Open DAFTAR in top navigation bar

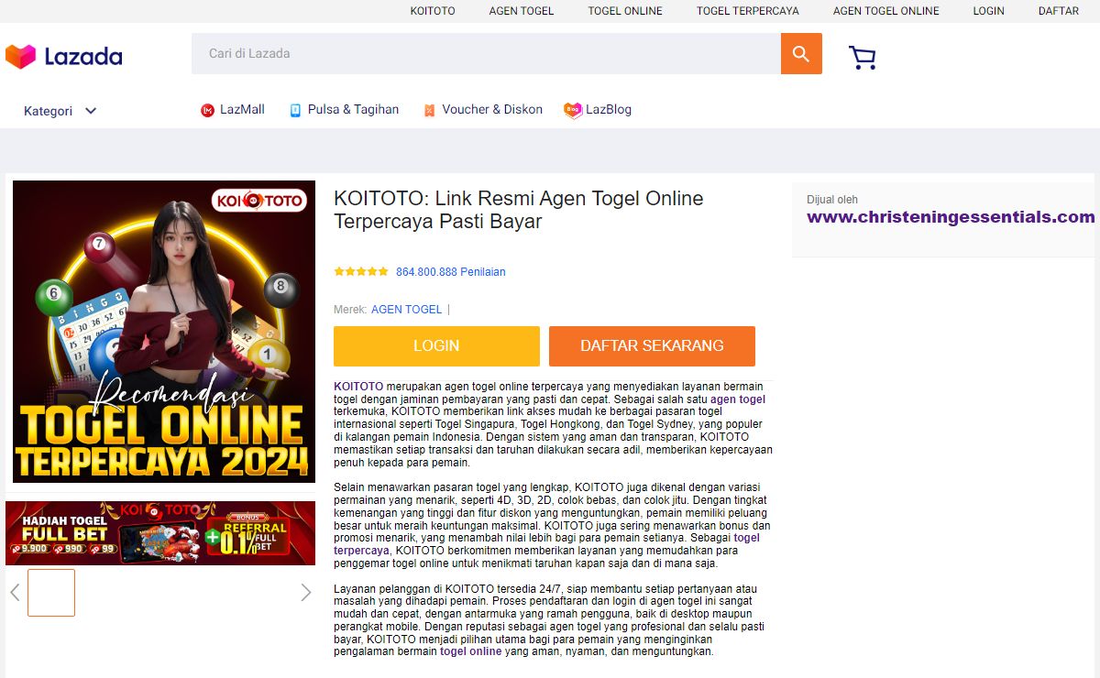[1059, 11]
